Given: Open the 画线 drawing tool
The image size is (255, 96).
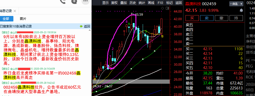Looking at the screenshot, I should 151,3.
